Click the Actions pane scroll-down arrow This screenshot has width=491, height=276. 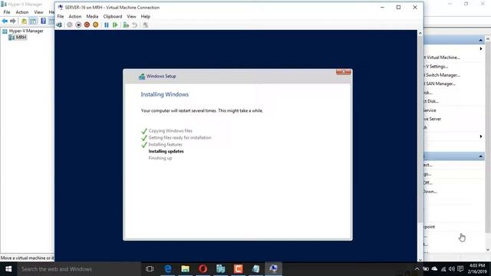coord(488,250)
